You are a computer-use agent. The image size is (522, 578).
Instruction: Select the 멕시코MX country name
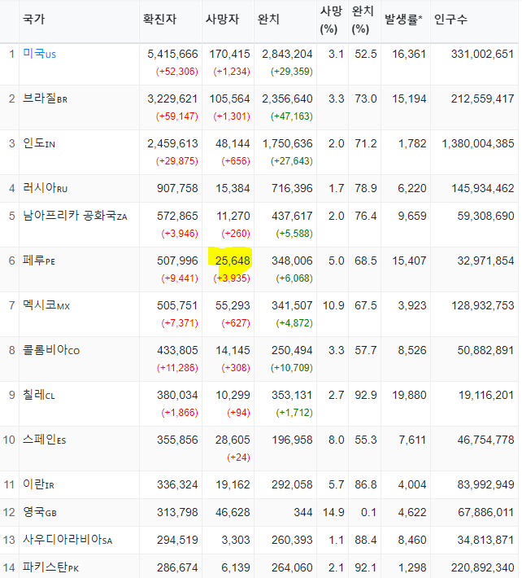pos(46,305)
